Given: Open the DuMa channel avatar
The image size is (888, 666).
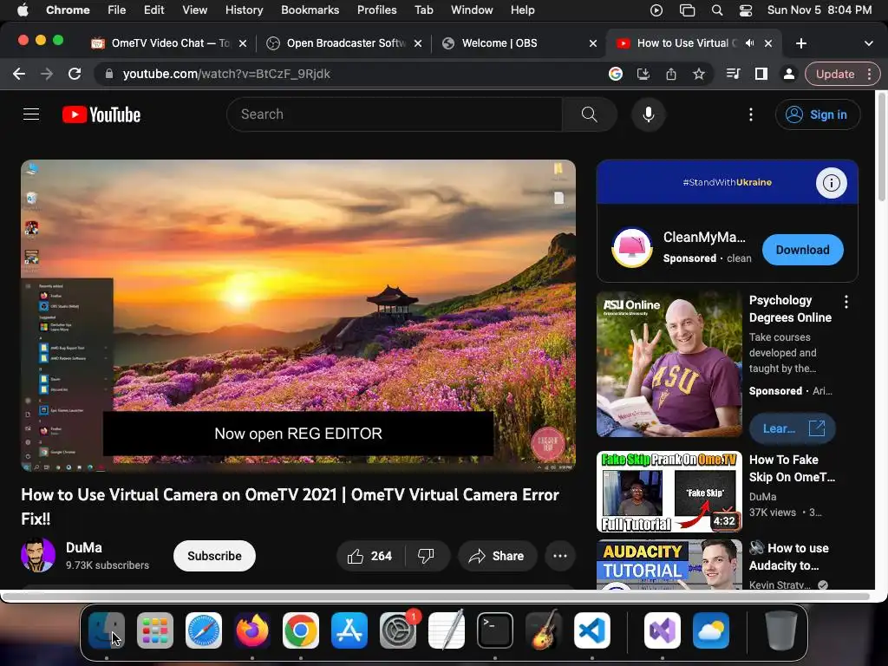Looking at the screenshot, I should point(38,556).
